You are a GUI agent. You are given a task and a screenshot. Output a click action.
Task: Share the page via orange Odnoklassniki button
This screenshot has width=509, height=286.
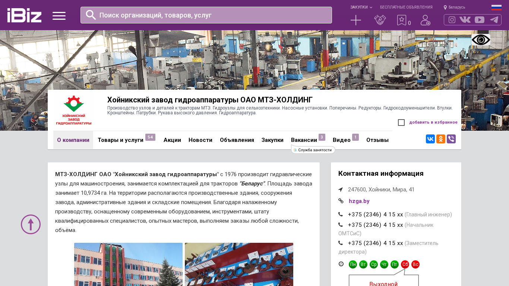[x=441, y=139]
